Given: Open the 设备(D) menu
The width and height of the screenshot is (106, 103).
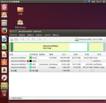Looking at the screenshot, I should [x=39, y=35].
